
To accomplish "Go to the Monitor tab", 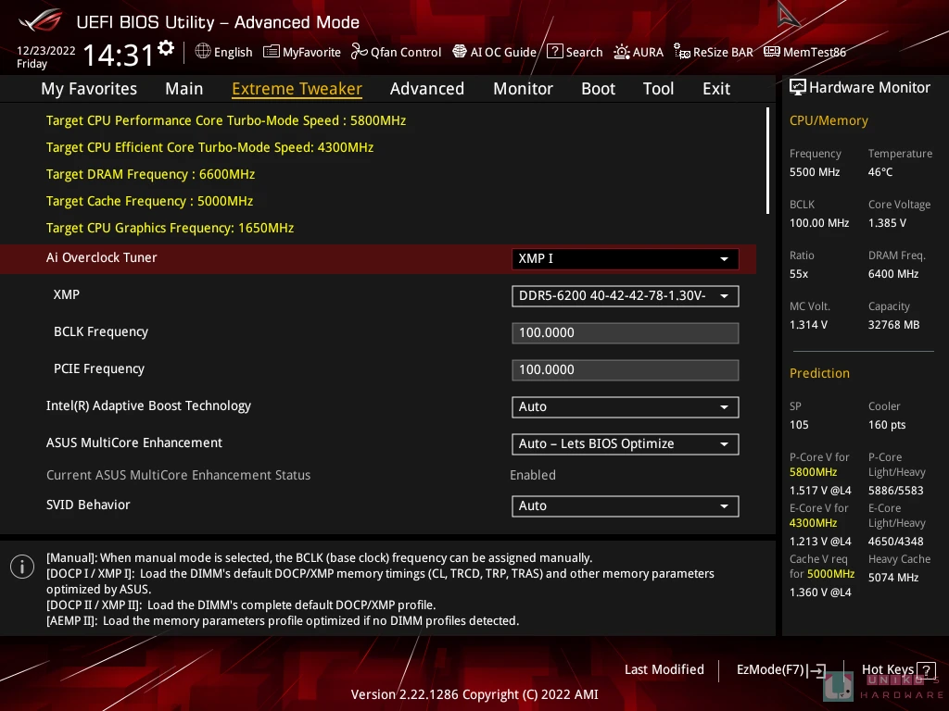I will 523,89.
